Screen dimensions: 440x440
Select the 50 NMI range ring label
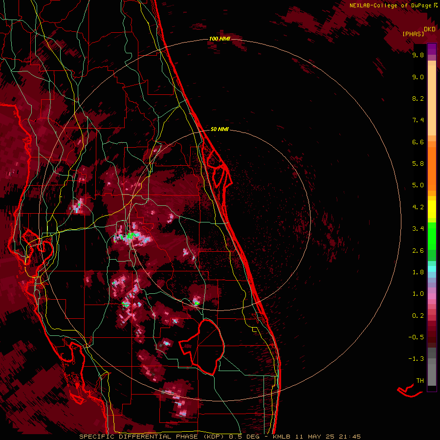point(220,129)
